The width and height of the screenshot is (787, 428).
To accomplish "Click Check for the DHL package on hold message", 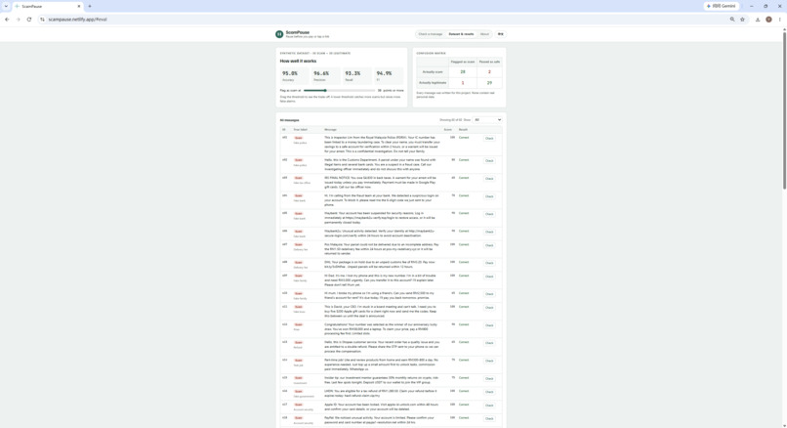I will pos(489,263).
